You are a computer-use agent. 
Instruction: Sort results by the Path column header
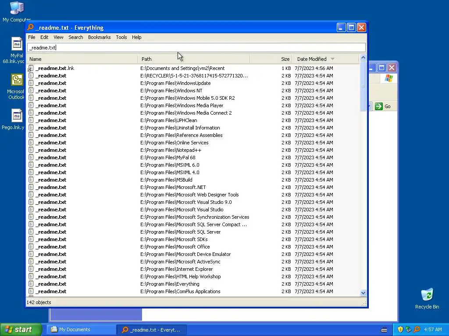(x=193, y=59)
